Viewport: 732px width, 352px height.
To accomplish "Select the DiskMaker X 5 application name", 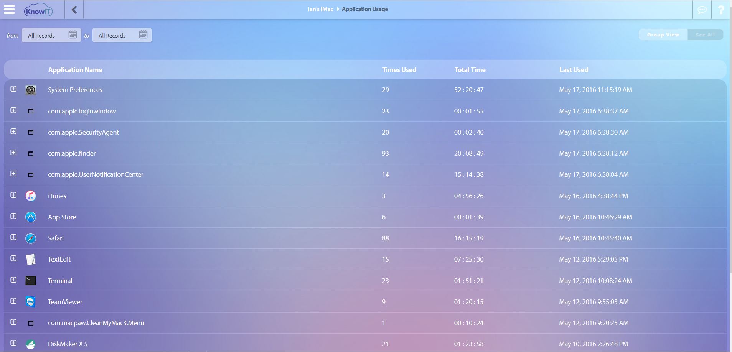I will click(x=68, y=344).
